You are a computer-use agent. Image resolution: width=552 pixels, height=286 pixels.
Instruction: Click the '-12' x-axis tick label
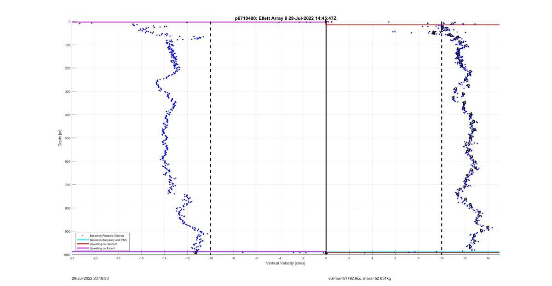pos(187,258)
